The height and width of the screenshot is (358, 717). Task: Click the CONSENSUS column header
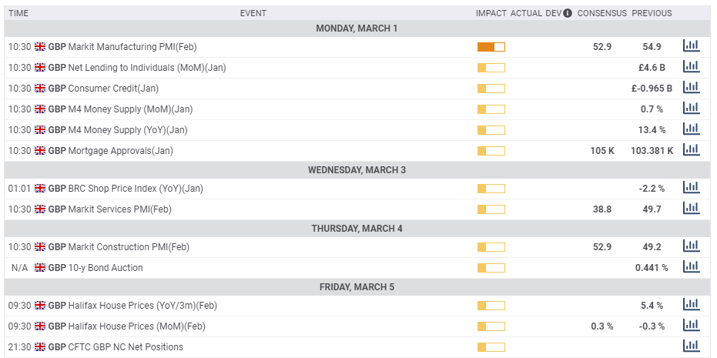601,13
